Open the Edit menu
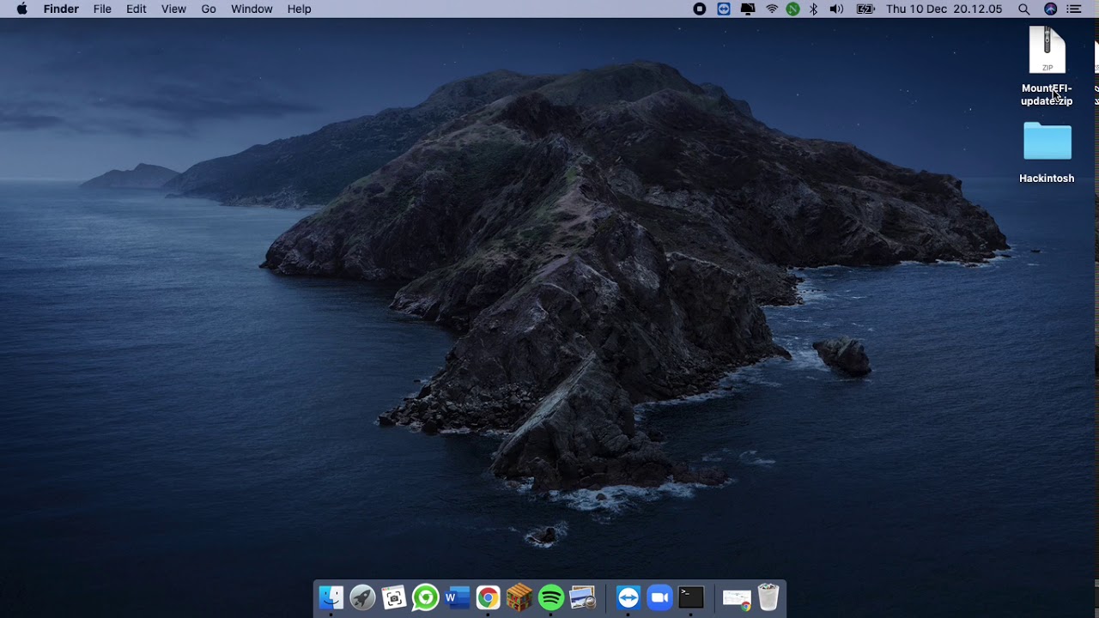Viewport: 1099px width, 618px height. pos(137,9)
